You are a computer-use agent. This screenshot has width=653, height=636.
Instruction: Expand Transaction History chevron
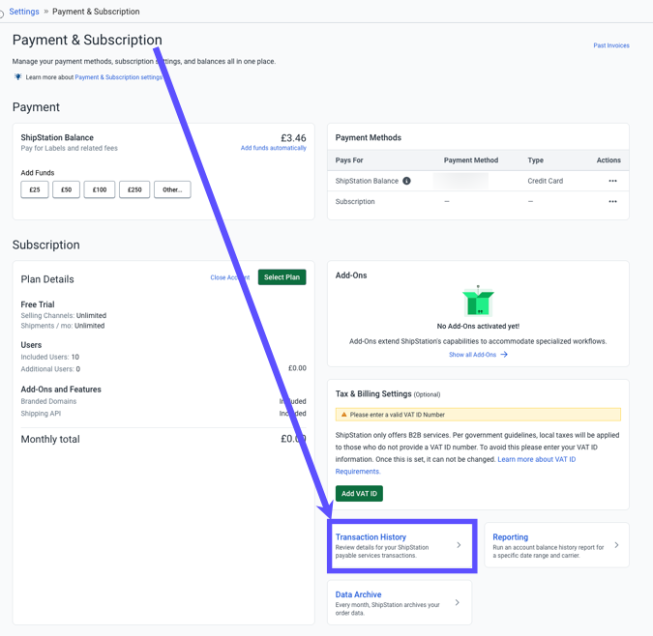pyautogui.click(x=459, y=545)
